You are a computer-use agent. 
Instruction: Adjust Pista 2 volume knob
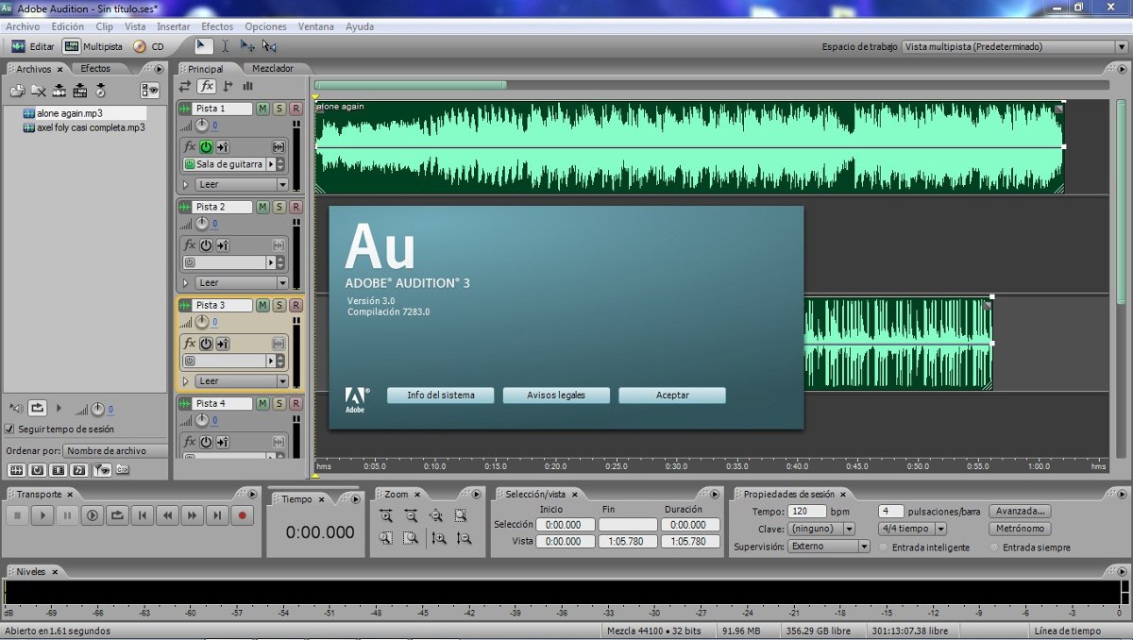tap(201, 224)
